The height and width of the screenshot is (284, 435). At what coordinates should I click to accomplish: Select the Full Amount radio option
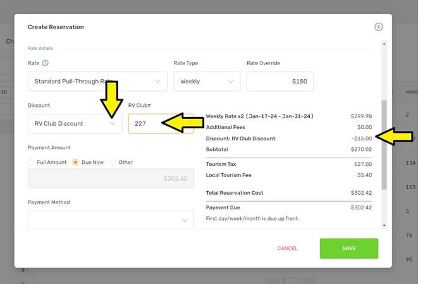pos(32,163)
